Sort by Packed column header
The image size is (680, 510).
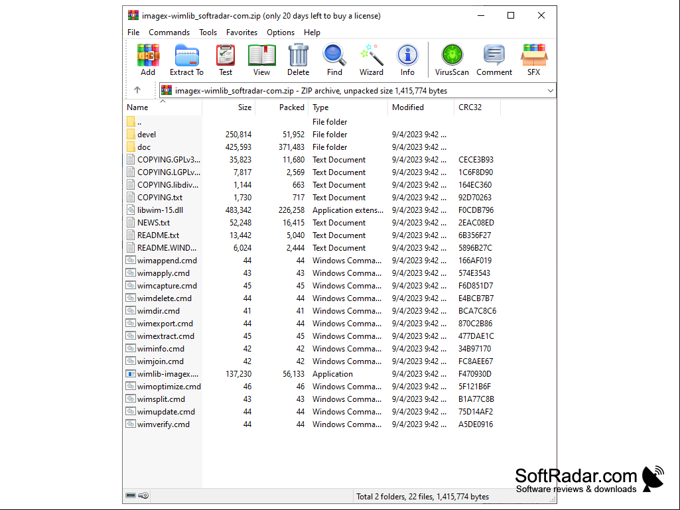point(282,107)
